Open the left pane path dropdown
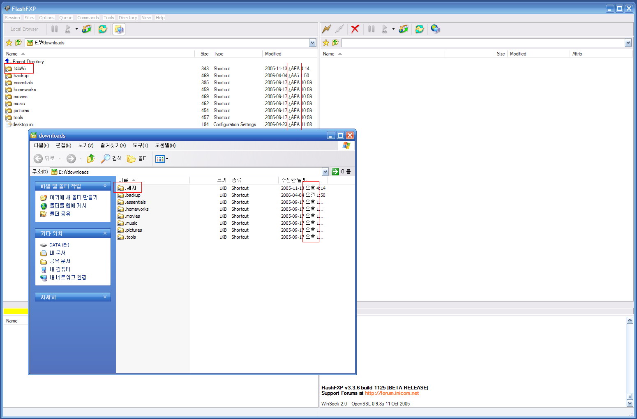The width and height of the screenshot is (637, 419). click(x=312, y=43)
